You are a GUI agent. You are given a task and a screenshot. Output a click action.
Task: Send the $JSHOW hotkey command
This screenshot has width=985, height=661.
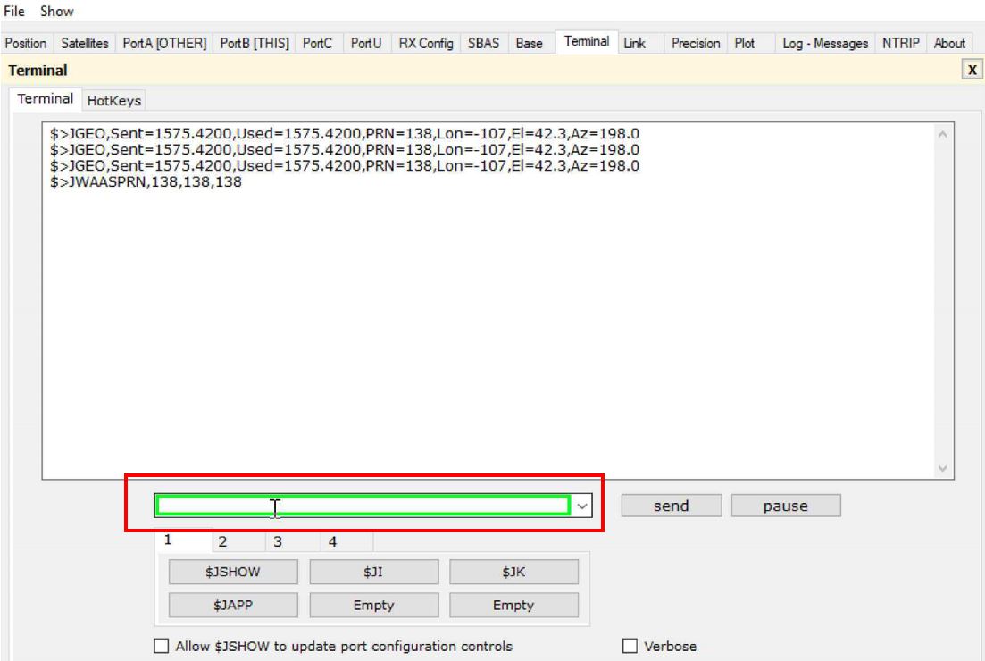pyautogui.click(x=233, y=572)
